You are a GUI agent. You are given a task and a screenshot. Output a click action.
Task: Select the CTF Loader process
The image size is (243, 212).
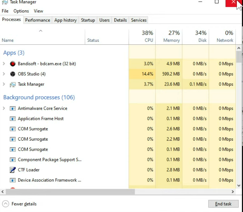pos(29,170)
